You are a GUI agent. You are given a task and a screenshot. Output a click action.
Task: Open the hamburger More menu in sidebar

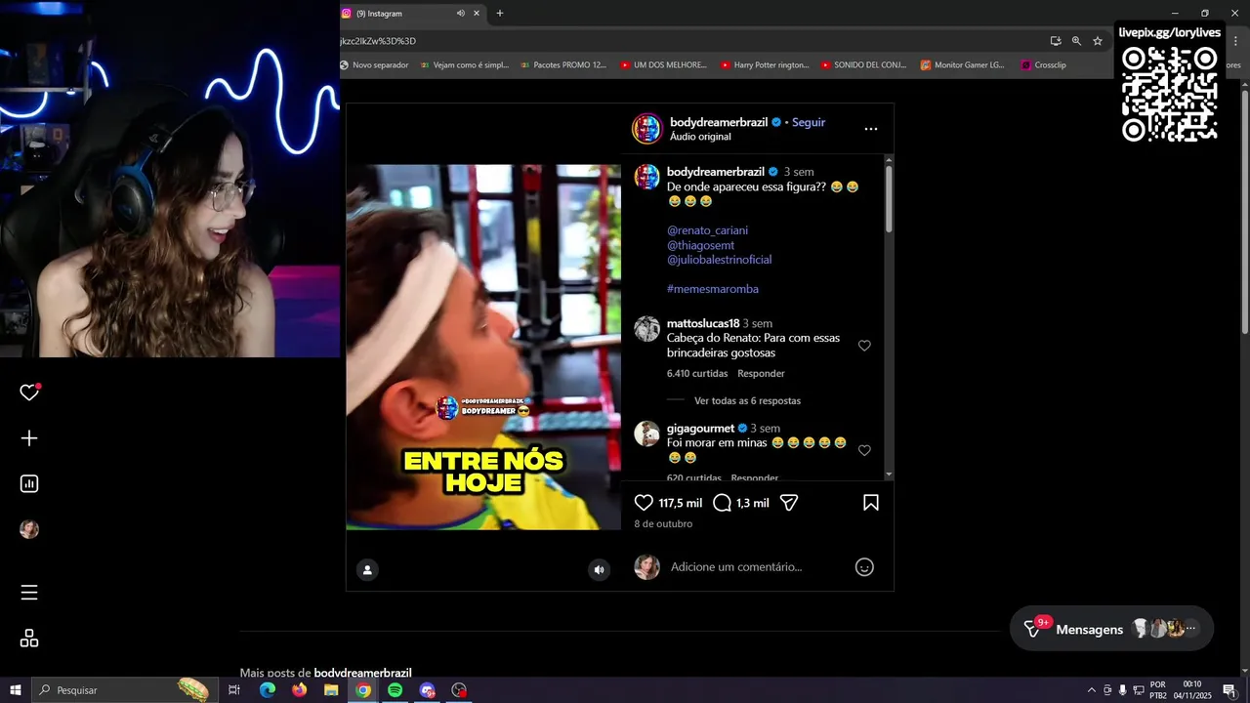tap(29, 593)
